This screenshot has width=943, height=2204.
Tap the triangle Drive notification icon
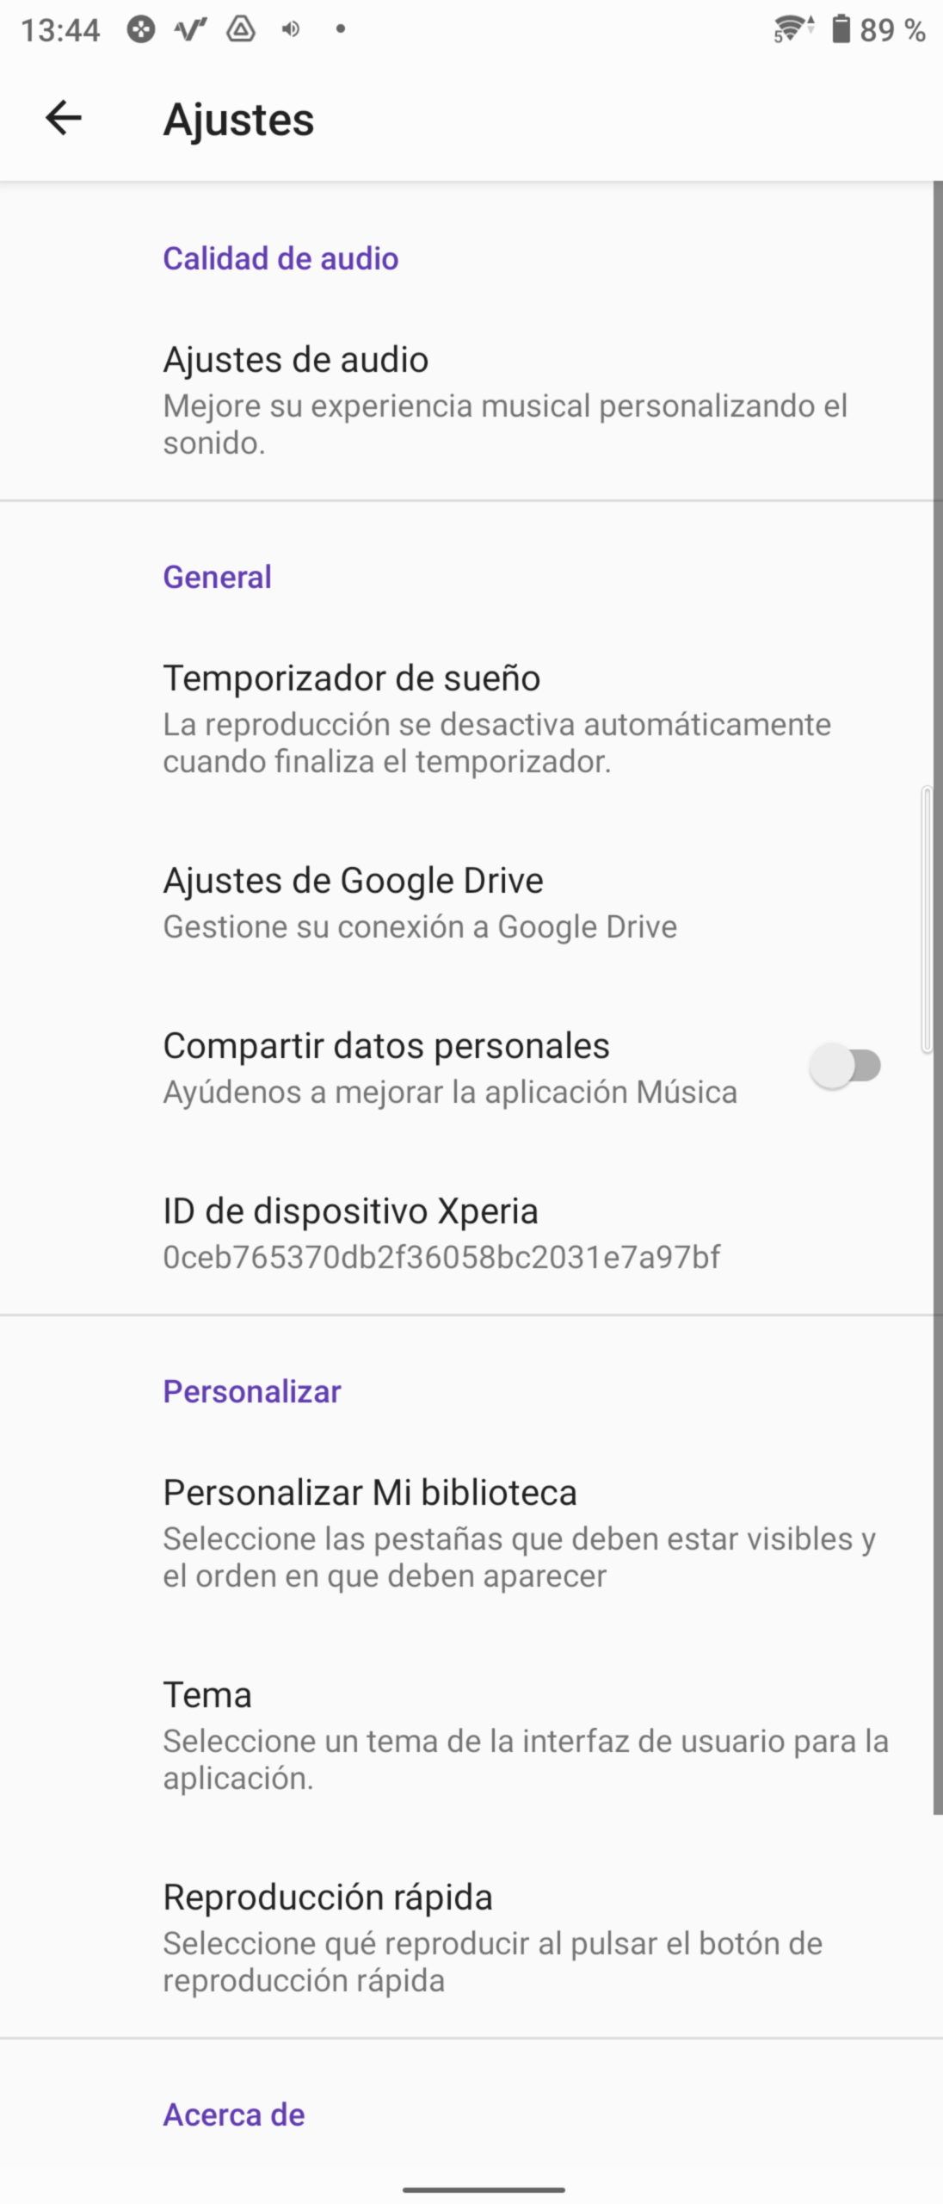point(241,29)
